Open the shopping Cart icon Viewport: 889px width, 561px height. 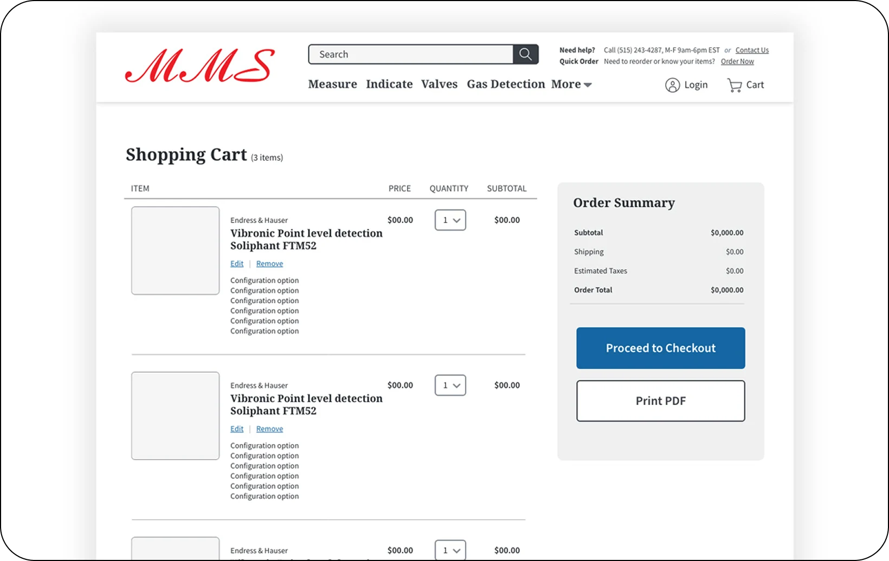click(735, 85)
